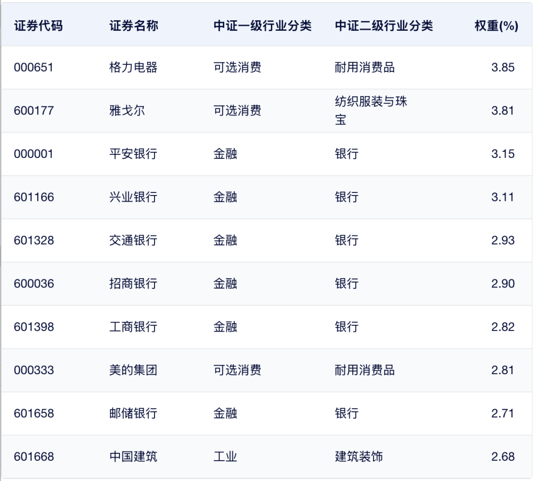Click the 工业 industry cell
Viewport: 535px width, 481px height.
[225, 457]
